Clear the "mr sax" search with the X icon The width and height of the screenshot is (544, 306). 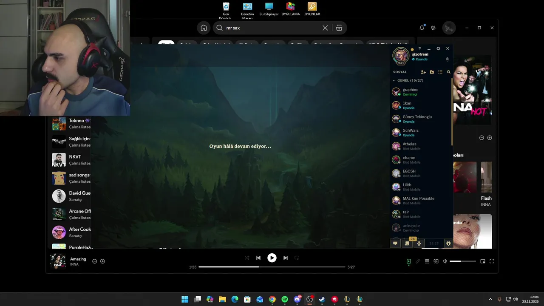(325, 28)
